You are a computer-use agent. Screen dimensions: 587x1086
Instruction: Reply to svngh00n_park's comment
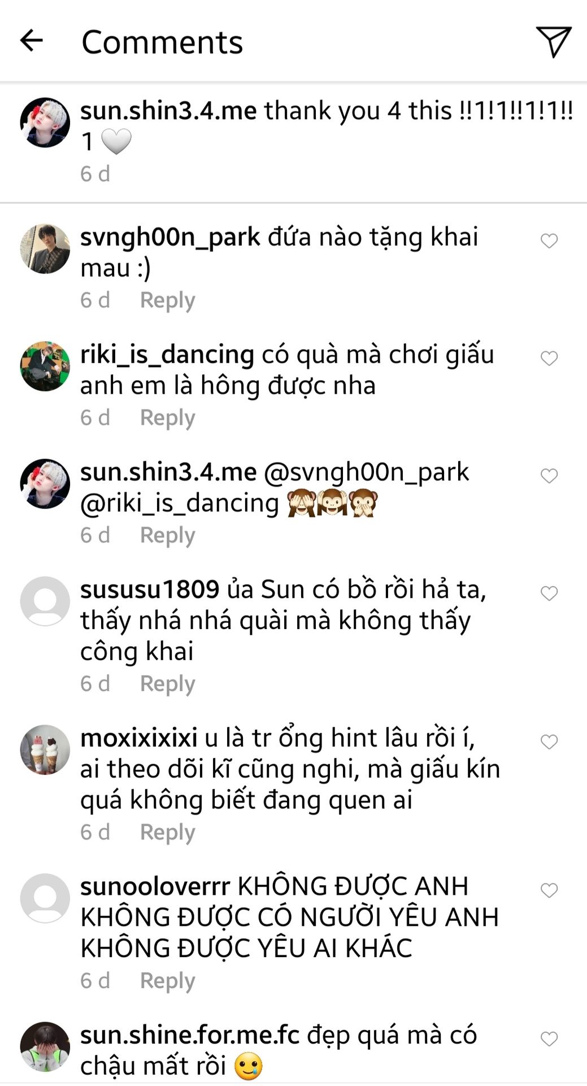(x=167, y=300)
